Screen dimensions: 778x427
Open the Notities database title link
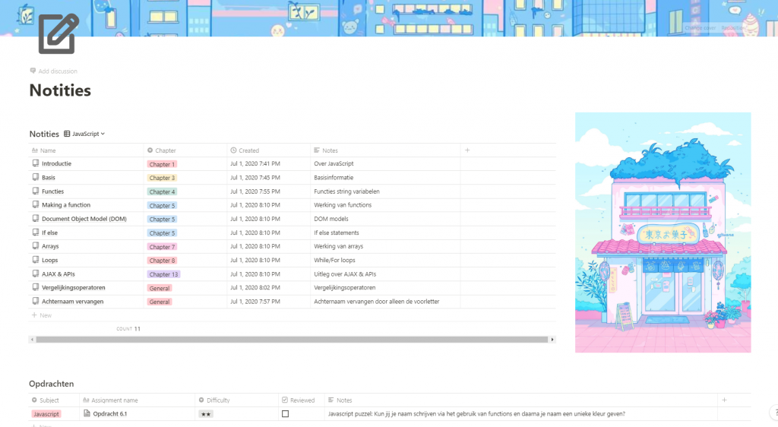[x=44, y=134]
